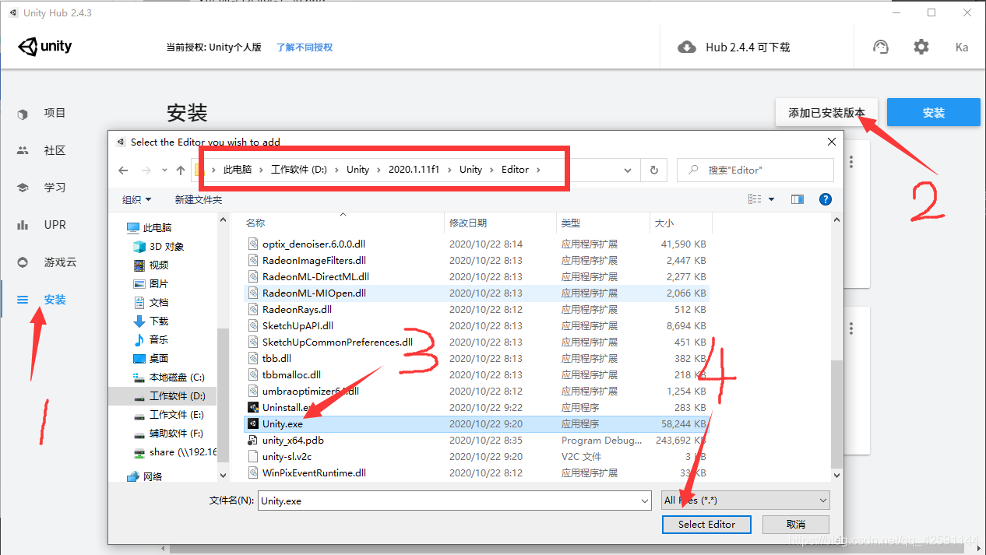
Task: Open the Ka account avatar menu
Action: point(962,47)
